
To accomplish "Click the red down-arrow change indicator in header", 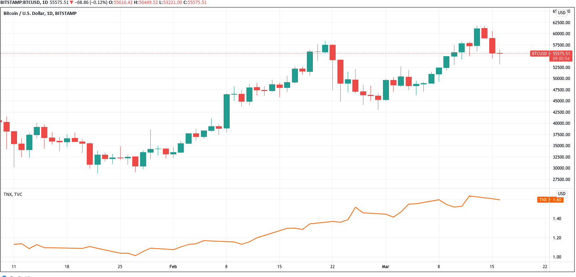I will 71,2.
